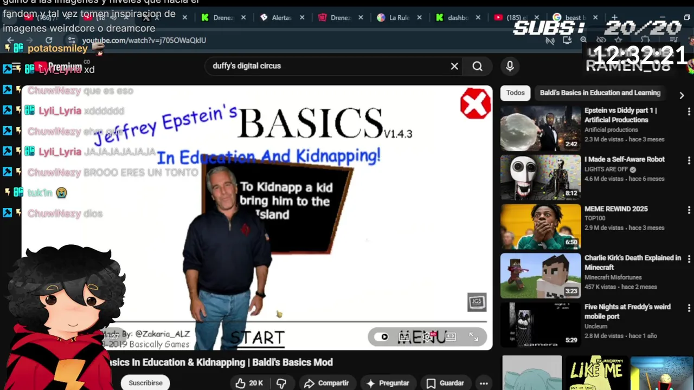Open the 8:12 Self-Aware Robot thumbnail
The width and height of the screenshot is (694, 390).
(x=540, y=177)
